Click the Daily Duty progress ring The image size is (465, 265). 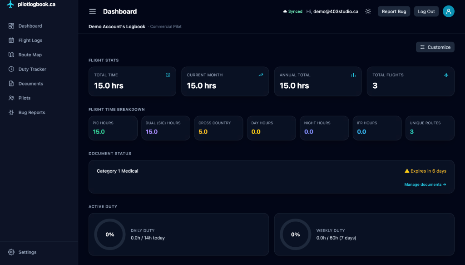(110, 235)
